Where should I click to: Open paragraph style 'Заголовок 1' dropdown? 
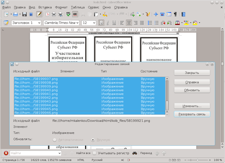point(39,23)
